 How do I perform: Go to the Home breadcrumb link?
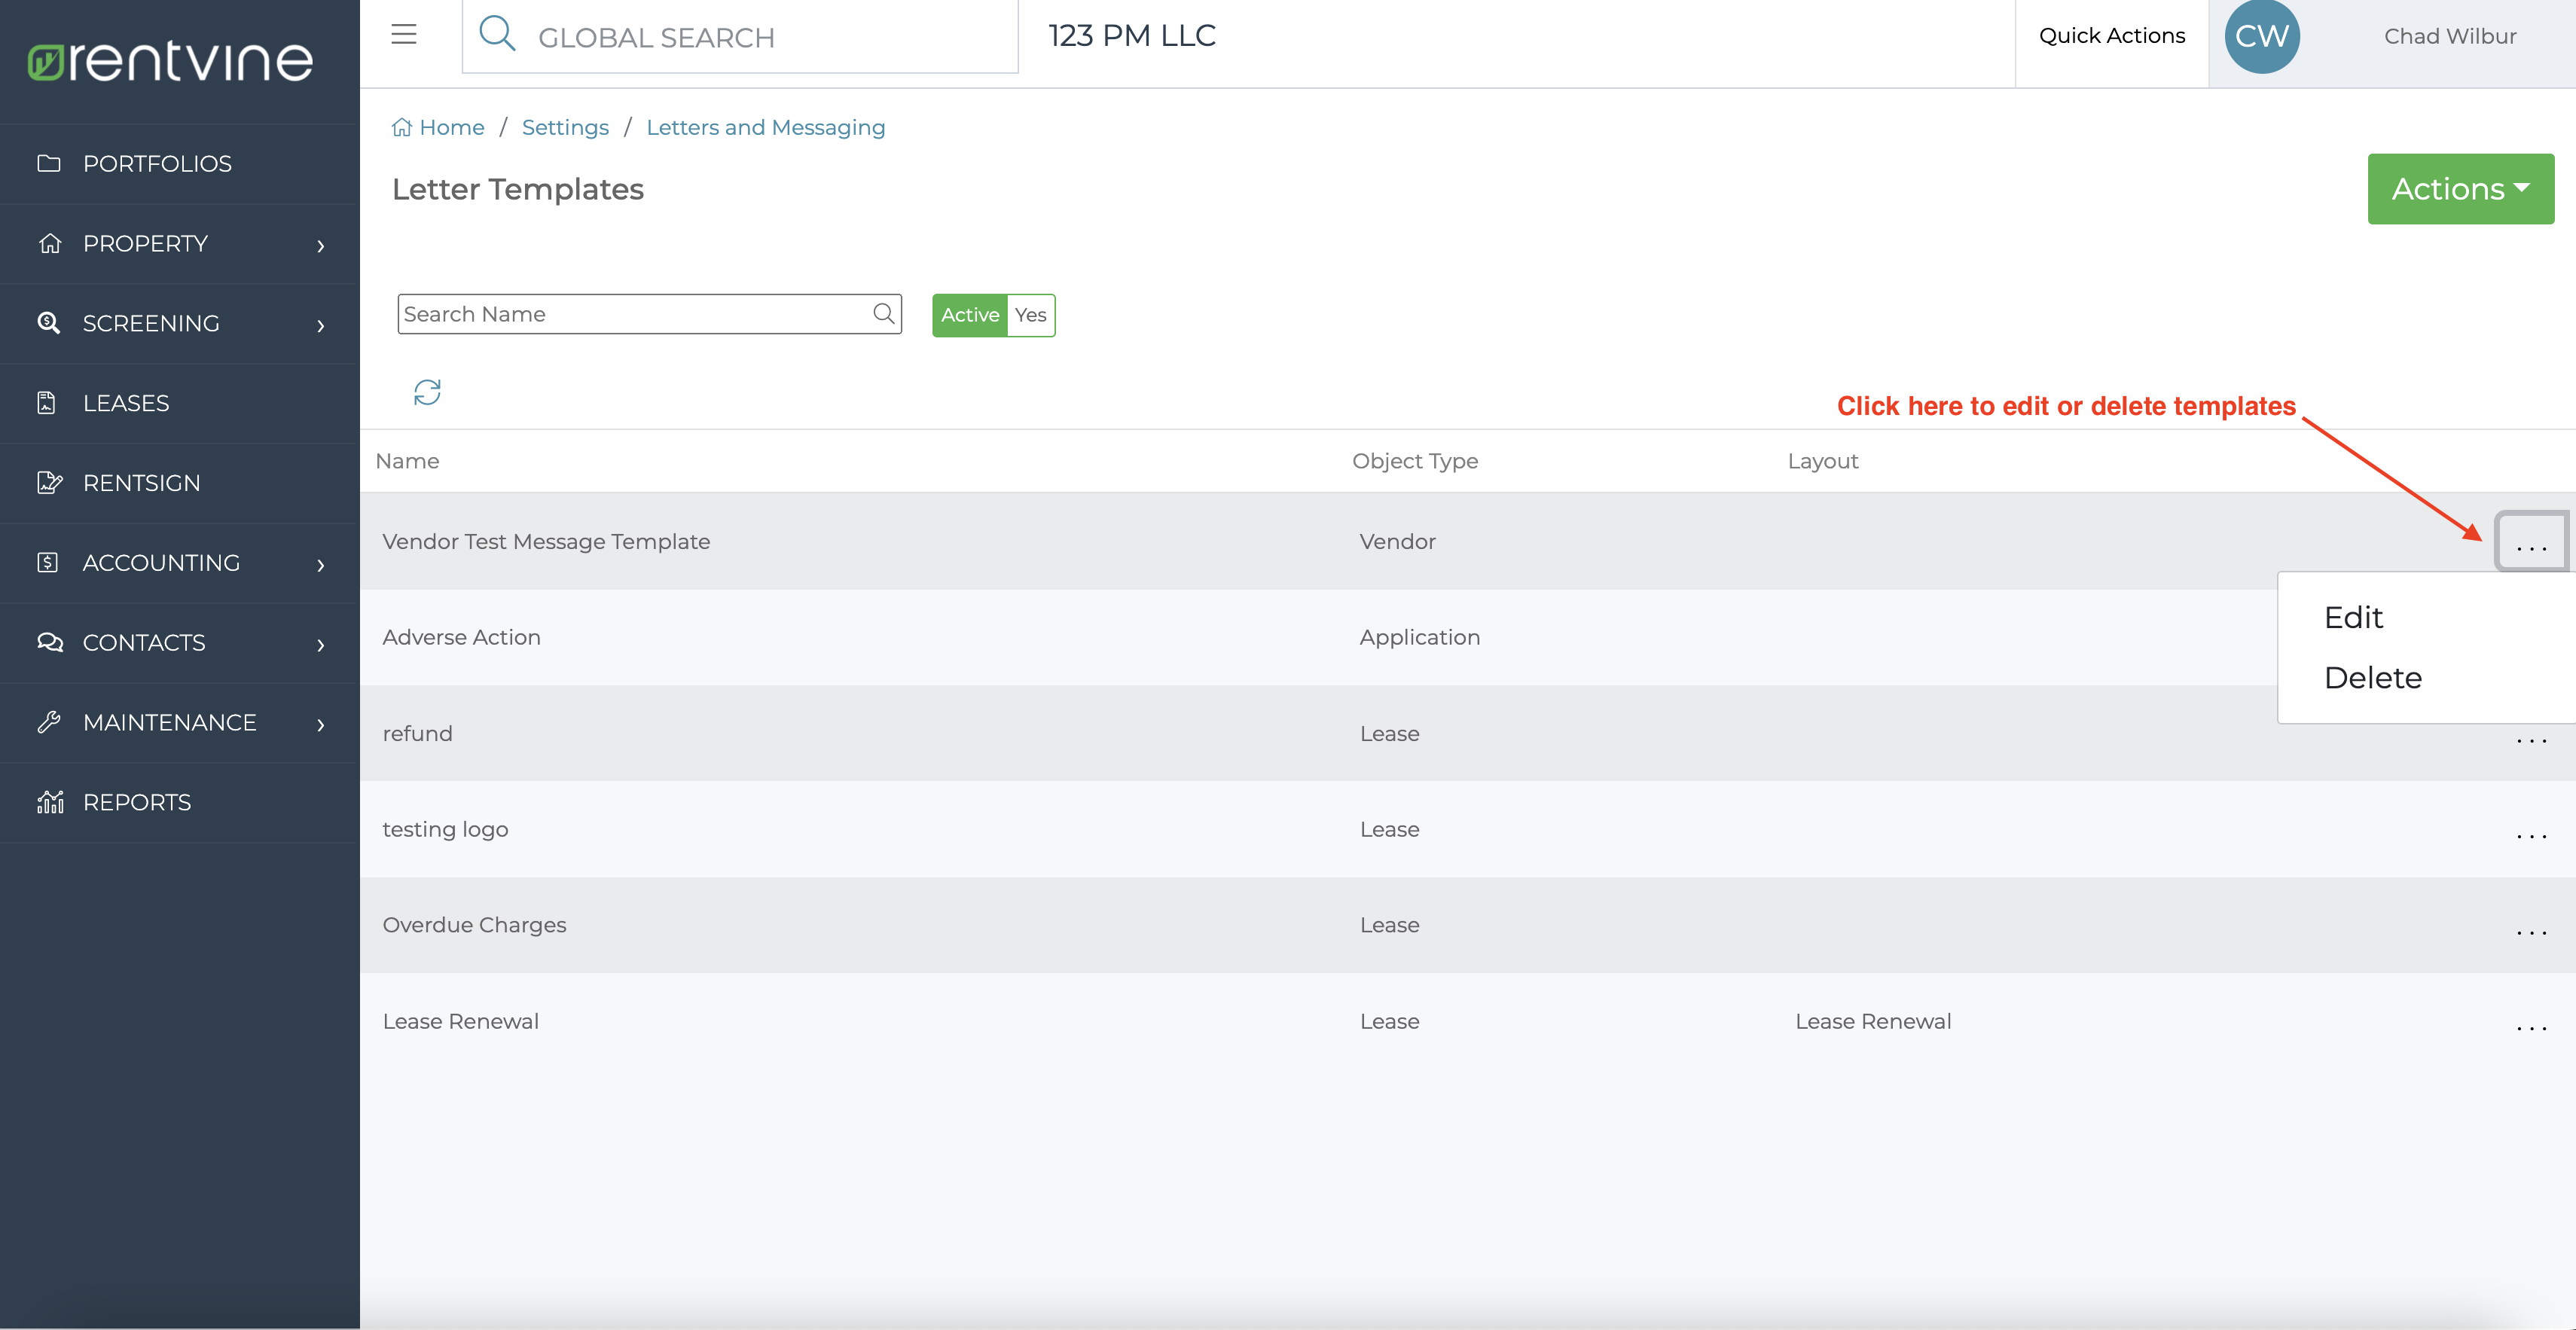(451, 127)
